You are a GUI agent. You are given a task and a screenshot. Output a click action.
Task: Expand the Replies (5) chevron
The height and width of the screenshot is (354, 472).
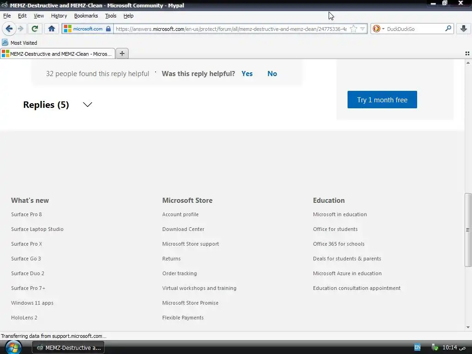tap(87, 105)
